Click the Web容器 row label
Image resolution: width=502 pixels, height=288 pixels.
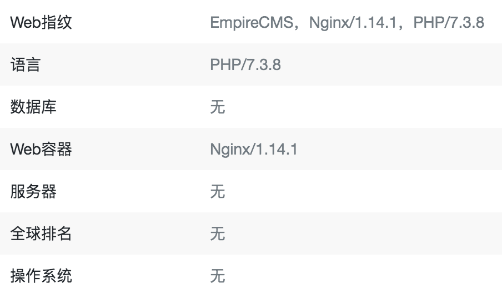[x=41, y=150]
